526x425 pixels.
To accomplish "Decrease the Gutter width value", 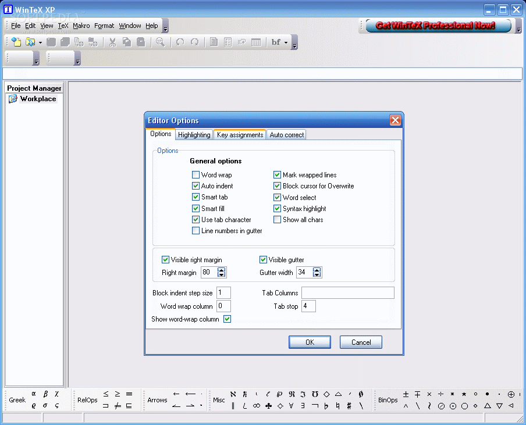I will 317,275.
